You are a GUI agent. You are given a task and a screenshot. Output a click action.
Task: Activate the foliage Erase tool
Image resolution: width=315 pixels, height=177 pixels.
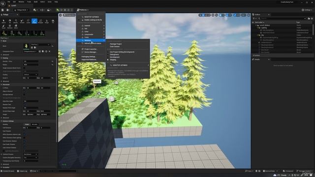[3, 27]
